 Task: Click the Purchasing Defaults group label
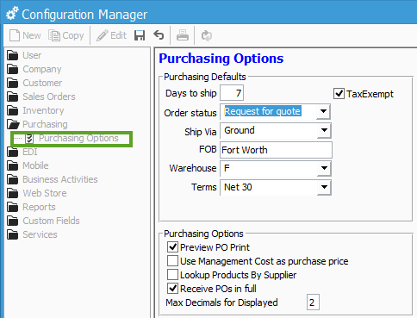(205, 77)
